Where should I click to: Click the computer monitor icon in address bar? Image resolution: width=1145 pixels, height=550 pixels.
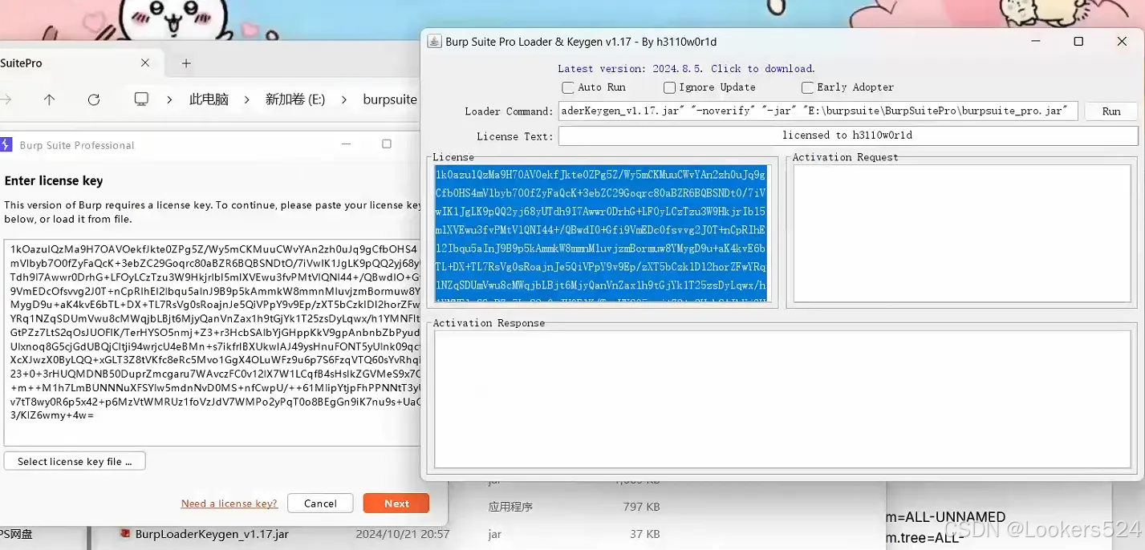coord(141,99)
